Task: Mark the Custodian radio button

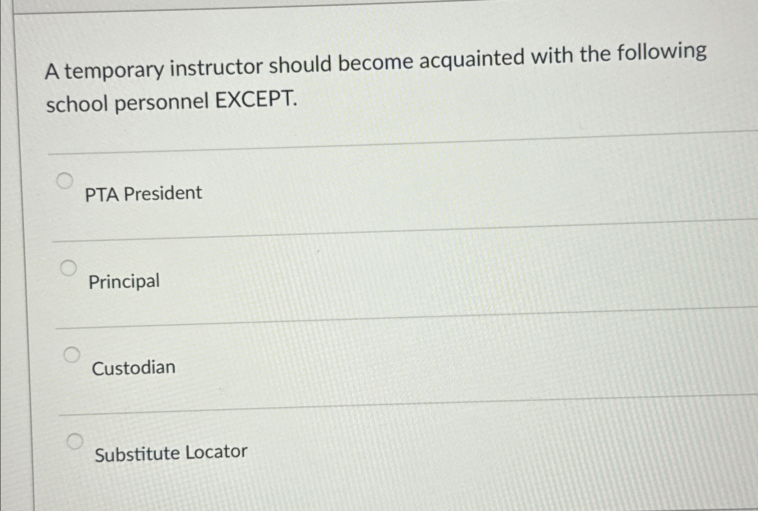Action: (72, 355)
